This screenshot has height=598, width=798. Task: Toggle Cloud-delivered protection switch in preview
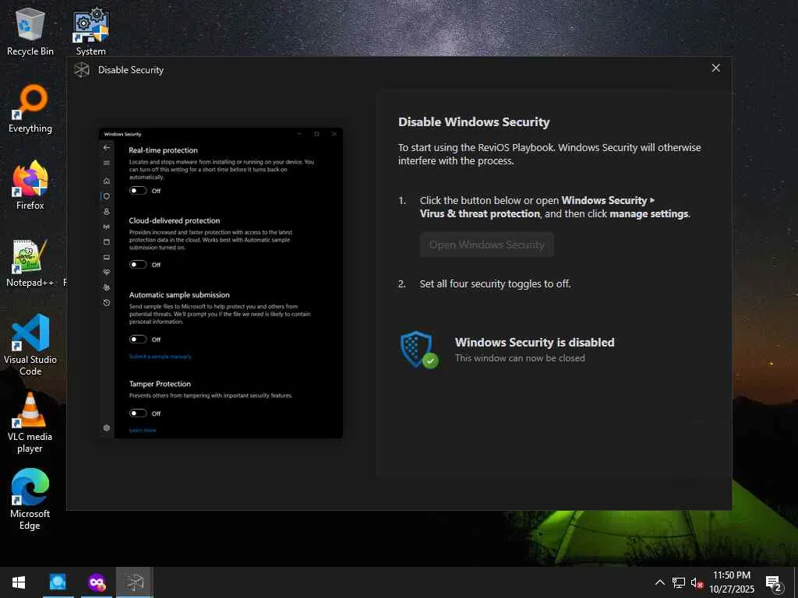[138, 265]
